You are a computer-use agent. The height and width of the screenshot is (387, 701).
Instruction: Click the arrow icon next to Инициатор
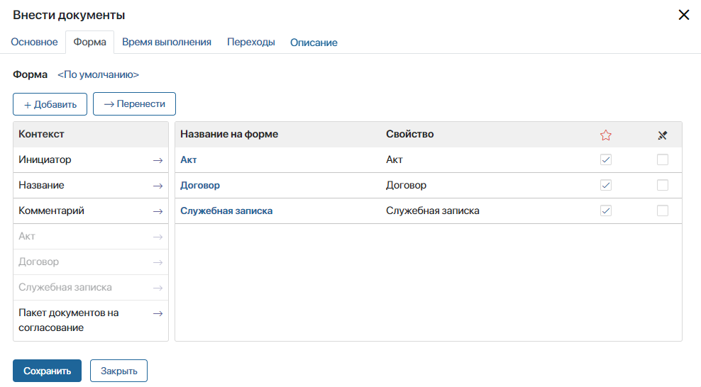click(x=158, y=160)
